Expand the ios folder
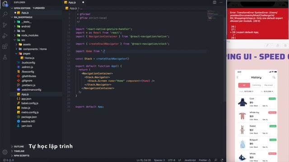This screenshot has height=162, width=289. tap(15, 31)
